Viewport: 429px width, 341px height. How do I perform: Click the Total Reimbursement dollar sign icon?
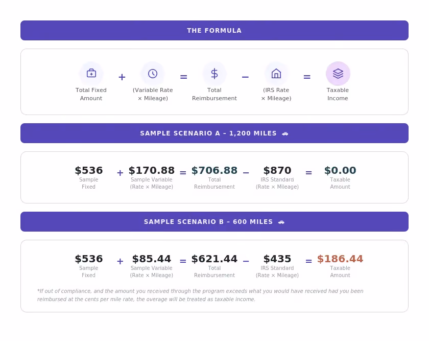pyautogui.click(x=214, y=74)
